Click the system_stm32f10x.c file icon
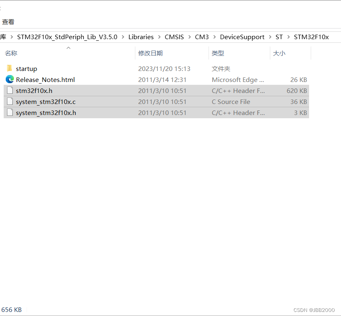 click(10, 102)
